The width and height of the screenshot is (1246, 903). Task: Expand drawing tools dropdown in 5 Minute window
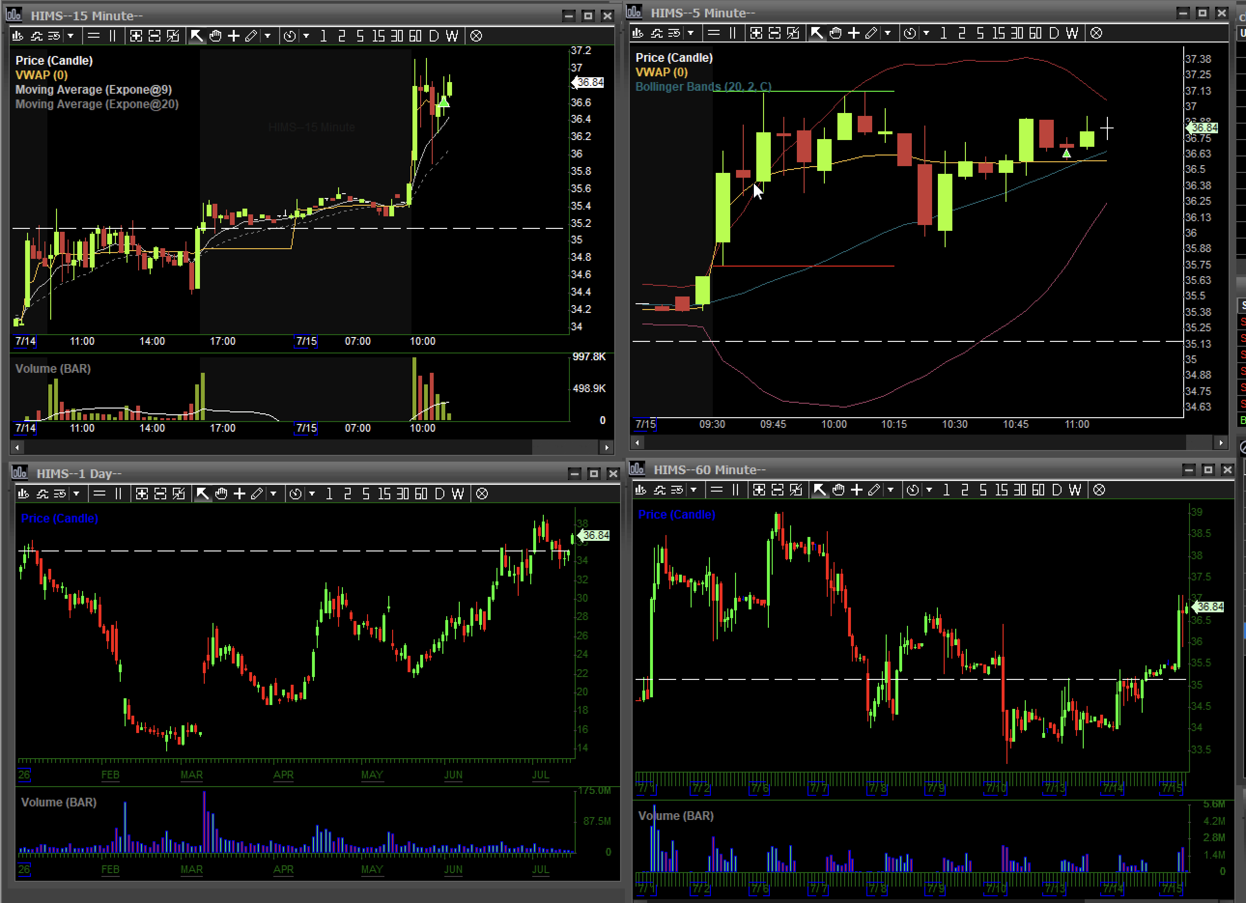tap(888, 33)
